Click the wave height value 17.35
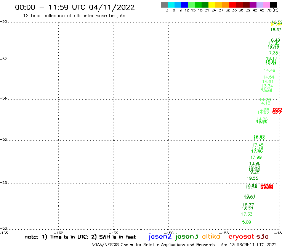The height and width of the screenshot is (248, 282). point(272,53)
